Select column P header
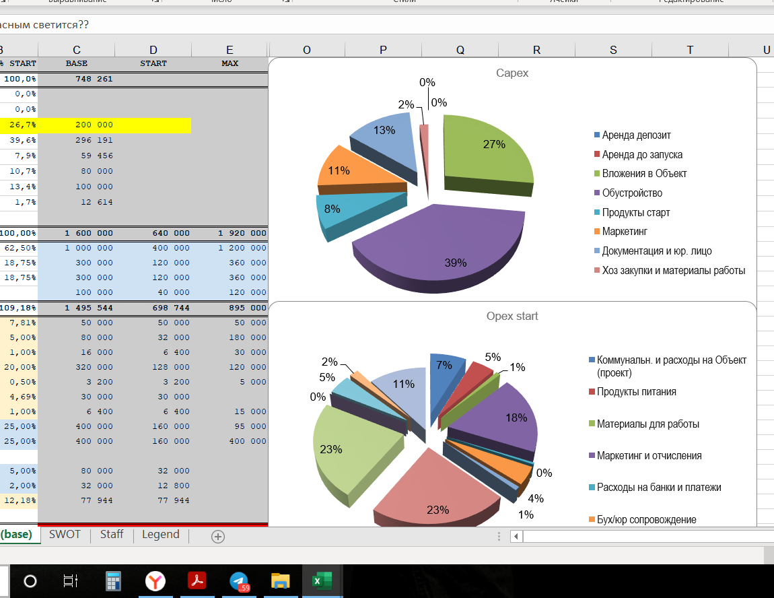The height and width of the screenshot is (598, 774). [383, 50]
